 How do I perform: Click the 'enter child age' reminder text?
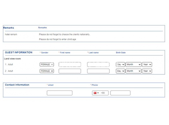[x=58, y=39]
